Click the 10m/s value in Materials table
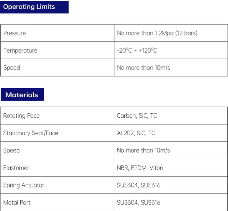228x211 pixels. pos(143,151)
